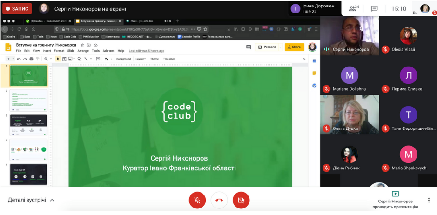Click the ЗАПИС recording indicator

[17, 8]
